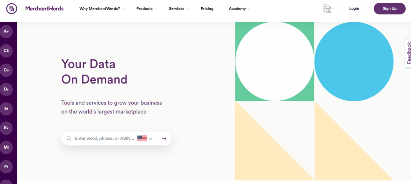The width and height of the screenshot is (411, 184).
Task: Select the Cs sidebar icon
Action: [x=6, y=51]
